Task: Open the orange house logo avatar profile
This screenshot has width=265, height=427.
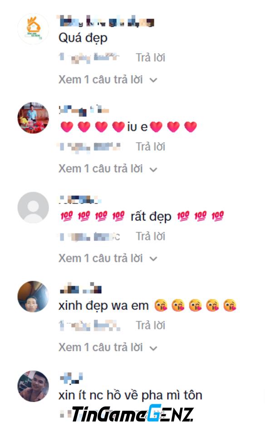Action: (x=33, y=29)
